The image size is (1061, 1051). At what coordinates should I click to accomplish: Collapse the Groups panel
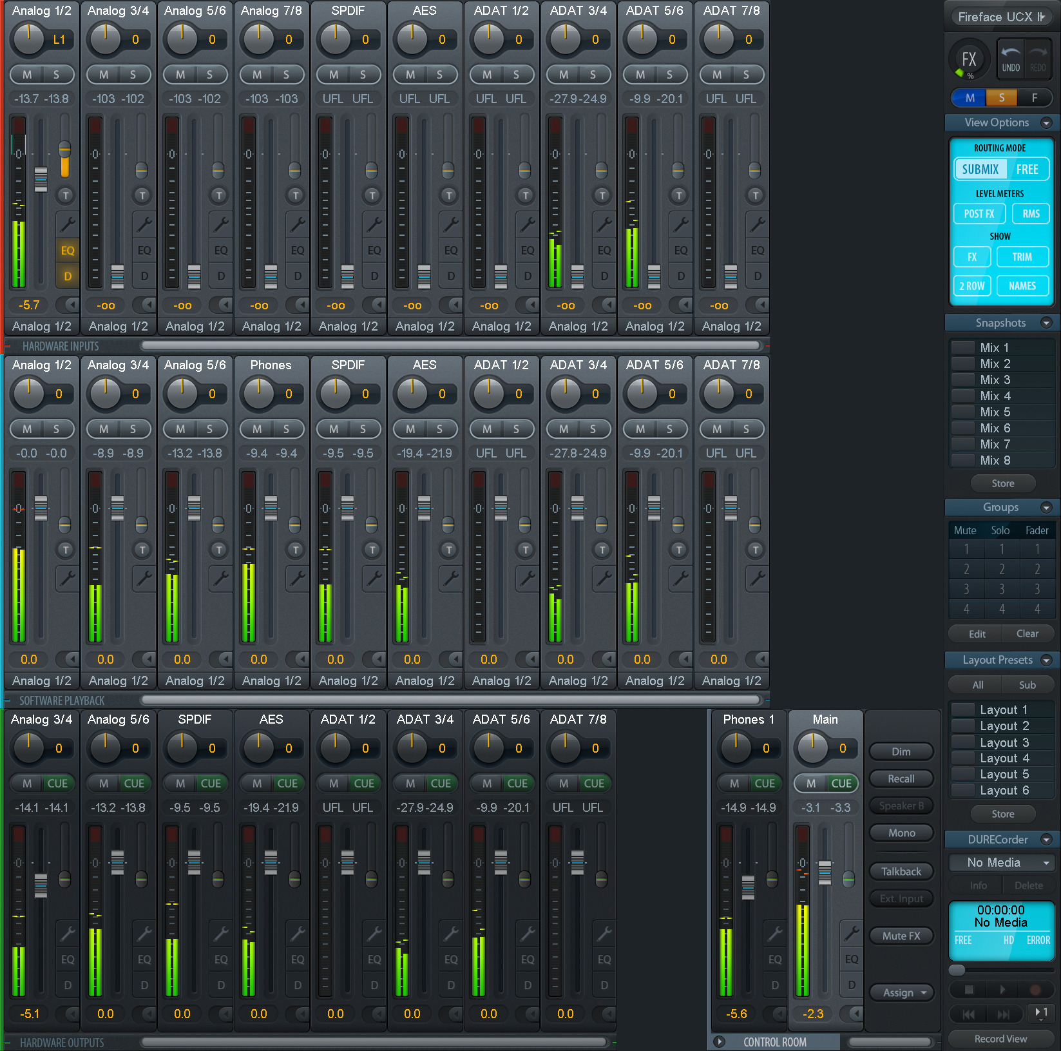(1046, 508)
